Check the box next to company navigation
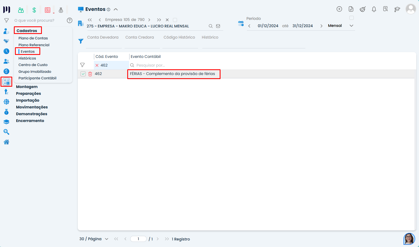This screenshot has width=419, height=247. tap(175, 20)
